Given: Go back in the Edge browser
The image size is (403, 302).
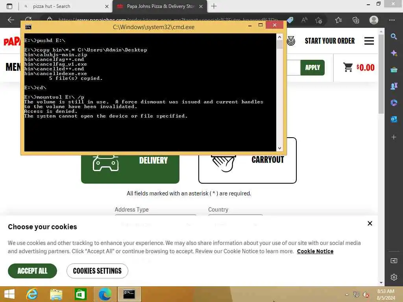Looking at the screenshot, I should point(11,20).
